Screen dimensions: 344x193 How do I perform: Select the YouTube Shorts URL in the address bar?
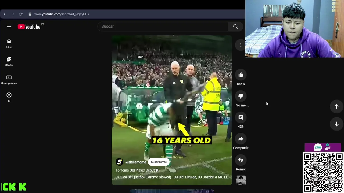62,14
